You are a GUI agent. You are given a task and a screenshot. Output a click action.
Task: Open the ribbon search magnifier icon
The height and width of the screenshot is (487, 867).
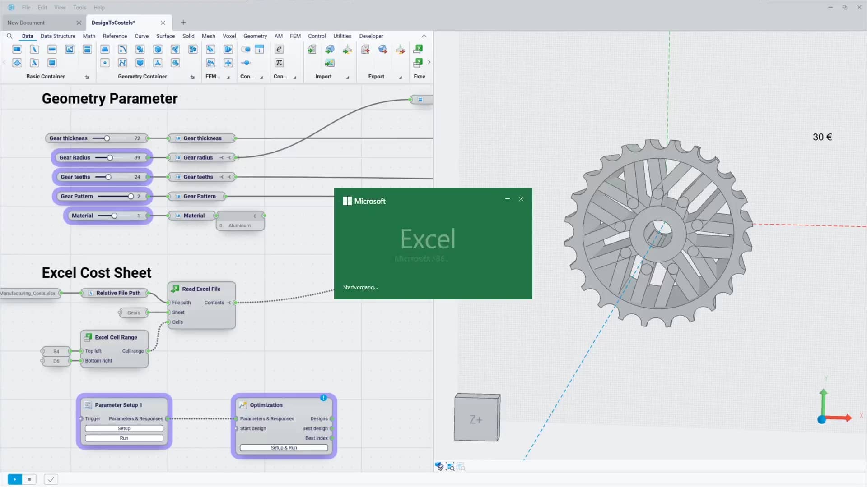[x=9, y=36]
